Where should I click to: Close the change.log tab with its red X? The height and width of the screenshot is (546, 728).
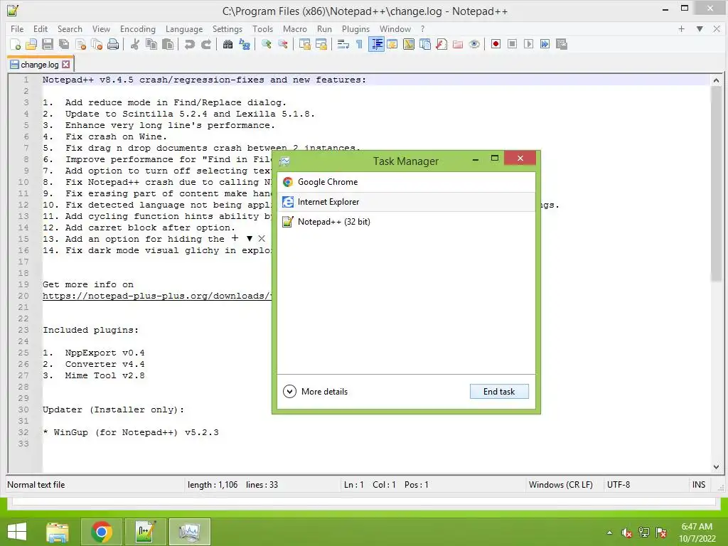pyautogui.click(x=66, y=64)
